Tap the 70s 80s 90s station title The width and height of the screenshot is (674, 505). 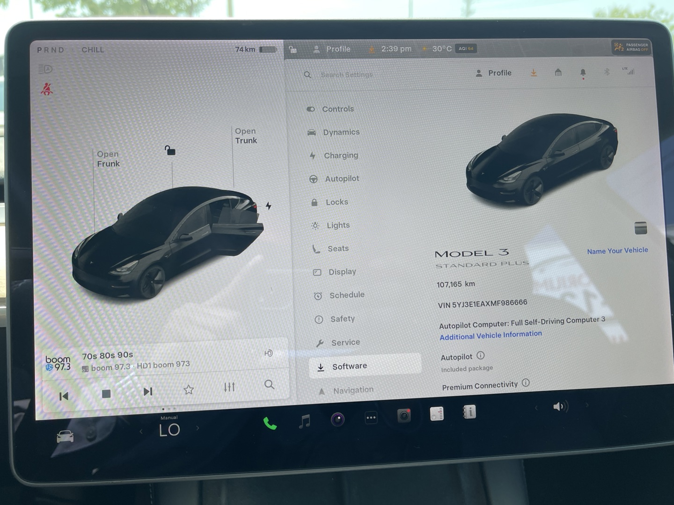click(x=108, y=355)
